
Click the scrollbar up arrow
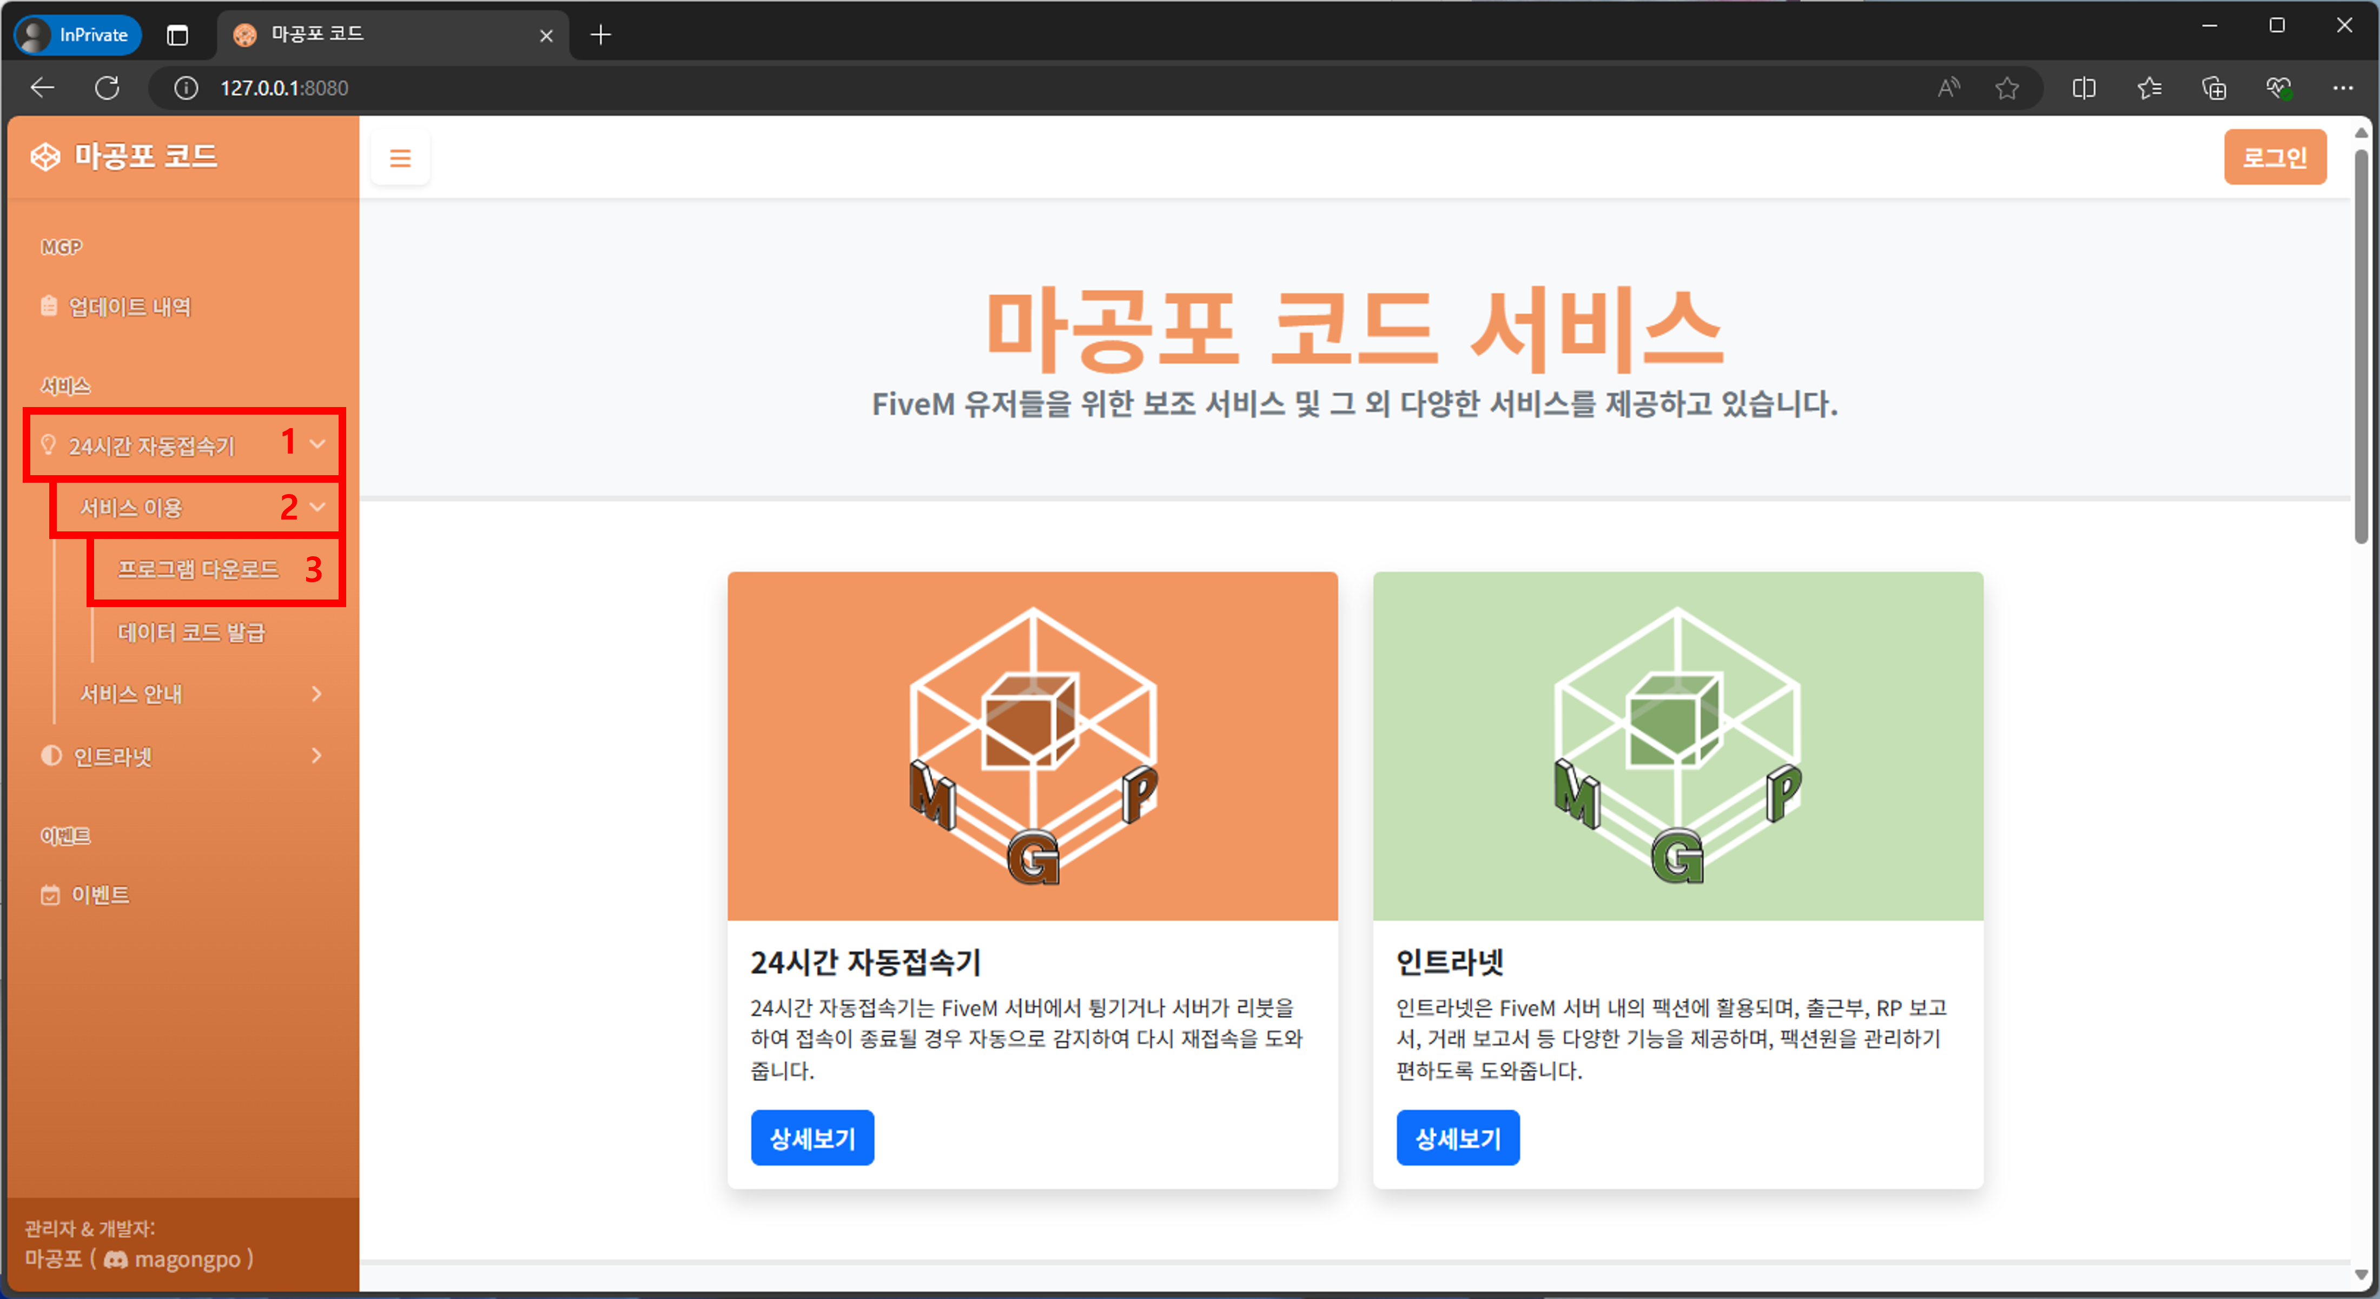pyautogui.click(x=2361, y=133)
